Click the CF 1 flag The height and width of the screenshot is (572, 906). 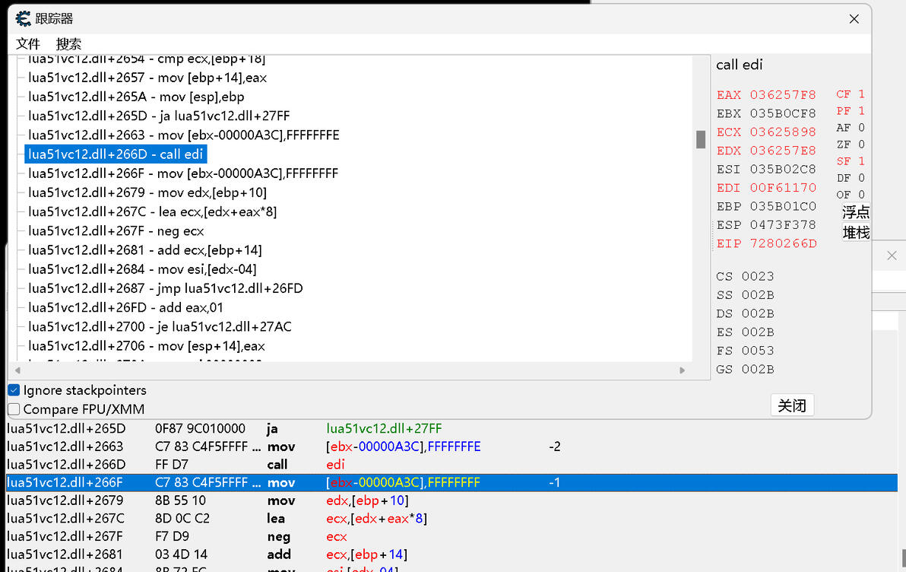point(851,94)
